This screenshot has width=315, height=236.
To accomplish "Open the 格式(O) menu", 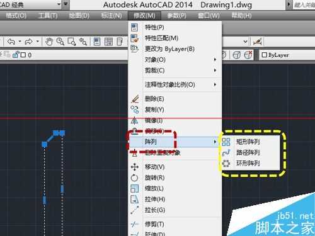I will tap(16, 16).
